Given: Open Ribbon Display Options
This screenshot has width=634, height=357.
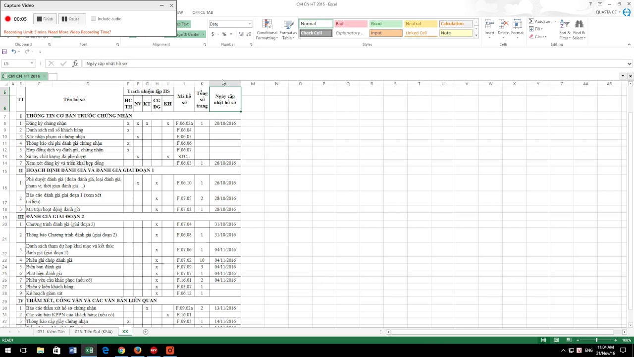Looking at the screenshot, I should (600, 4).
